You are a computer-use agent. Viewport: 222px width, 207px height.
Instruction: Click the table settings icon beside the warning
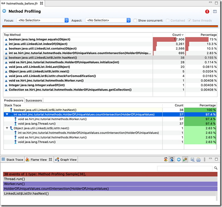pyautogui.click(x=215, y=12)
